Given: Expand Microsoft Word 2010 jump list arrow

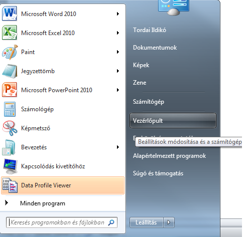Looking at the screenshot, I should coord(118,14).
